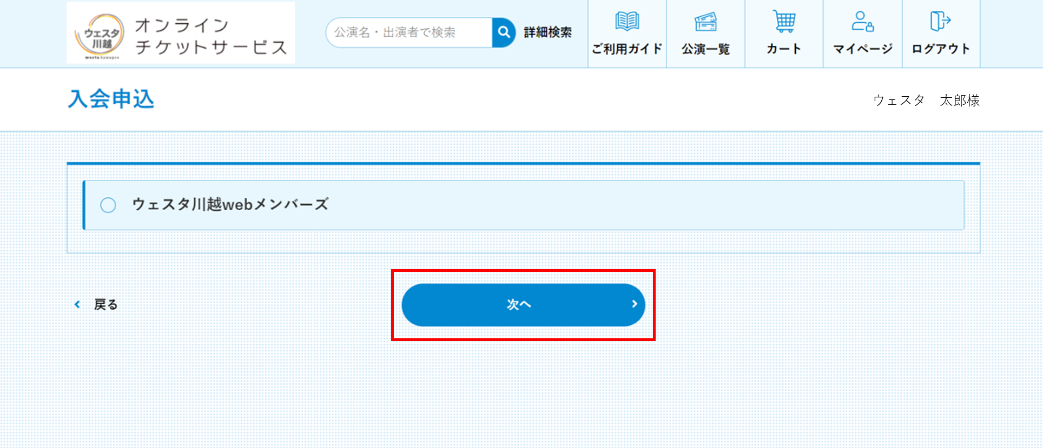Screen dimensions: 1043x448
Task: Click the カート menu label
Action: [784, 49]
